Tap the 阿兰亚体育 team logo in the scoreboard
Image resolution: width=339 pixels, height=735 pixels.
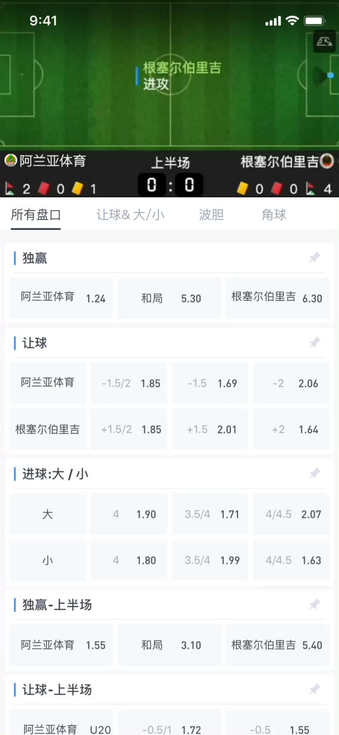click(x=11, y=161)
